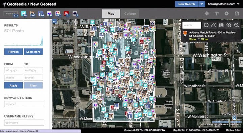Expand the New Search dropdown arrow
The image size is (243, 133).
pos(202,4)
